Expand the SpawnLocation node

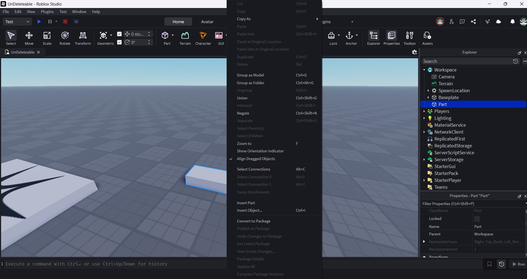428,91
